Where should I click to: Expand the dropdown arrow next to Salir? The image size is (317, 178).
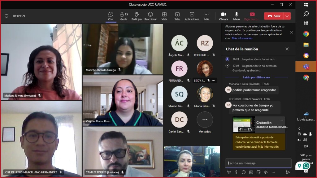(287, 16)
